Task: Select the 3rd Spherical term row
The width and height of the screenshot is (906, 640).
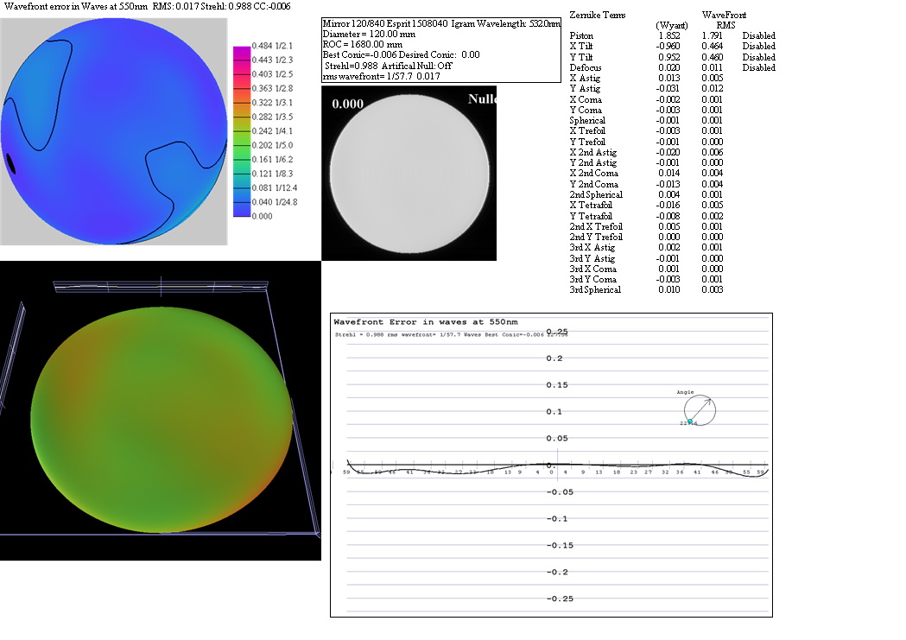Action: pyautogui.click(x=594, y=289)
